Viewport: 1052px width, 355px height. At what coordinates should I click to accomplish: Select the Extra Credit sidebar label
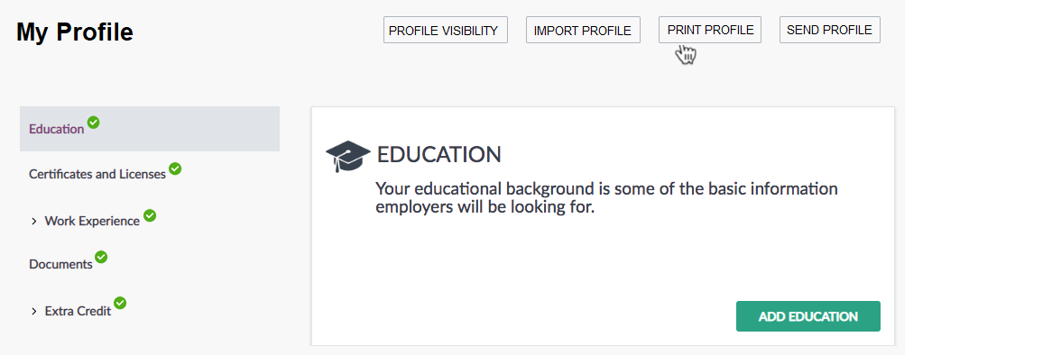click(78, 312)
